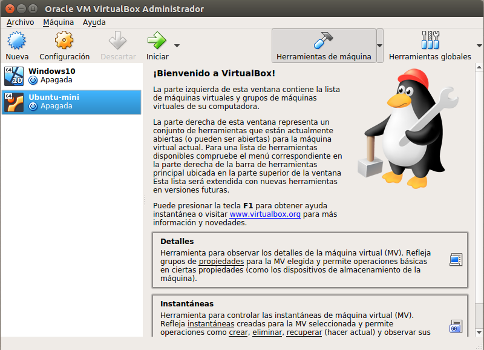Expand the Herramientas de máquina dropdown arrow
484x350 pixels.
click(379, 45)
